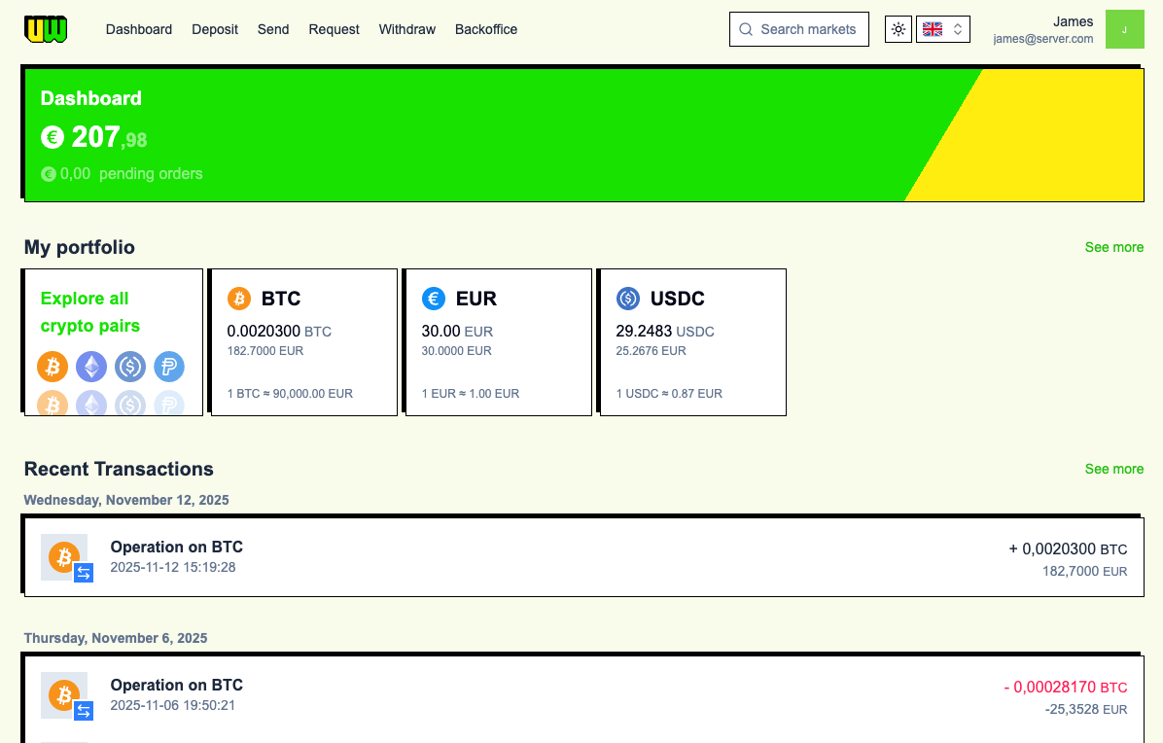Click See more beside Recent Transactions

coord(1114,469)
